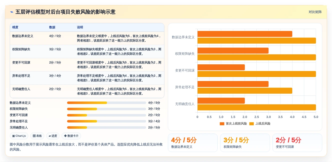Click chart axis label 变更不可回滚
The image size is (332, 162).
pyautogui.click(x=185, y=70)
